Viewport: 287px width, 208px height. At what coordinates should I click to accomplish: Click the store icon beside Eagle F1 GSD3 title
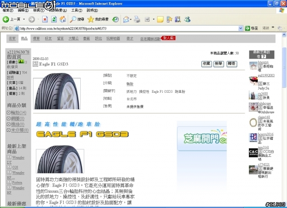[x=35, y=64]
